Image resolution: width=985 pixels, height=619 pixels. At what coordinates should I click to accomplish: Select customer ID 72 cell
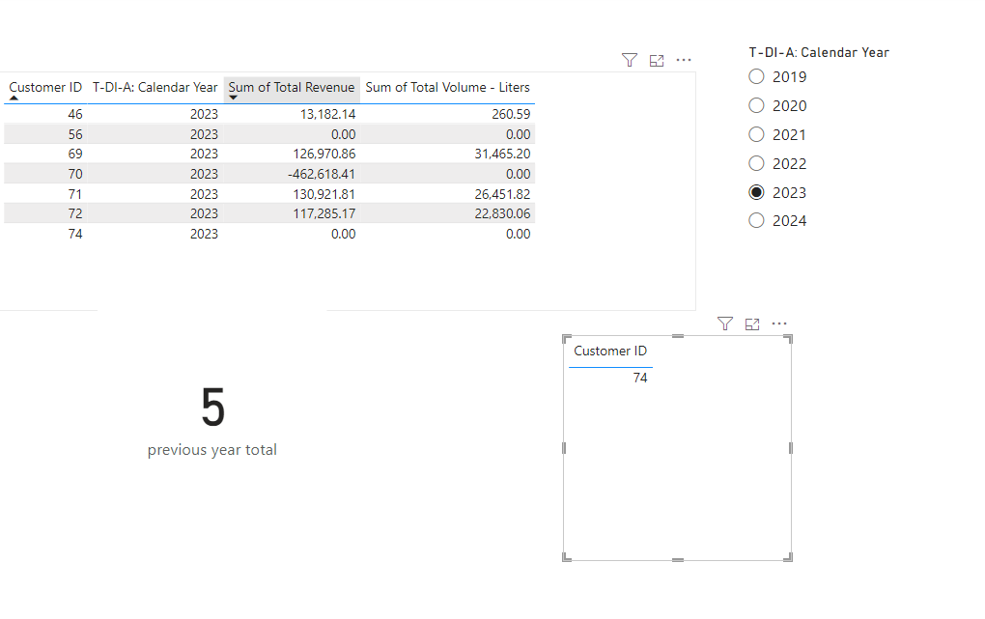coord(75,213)
